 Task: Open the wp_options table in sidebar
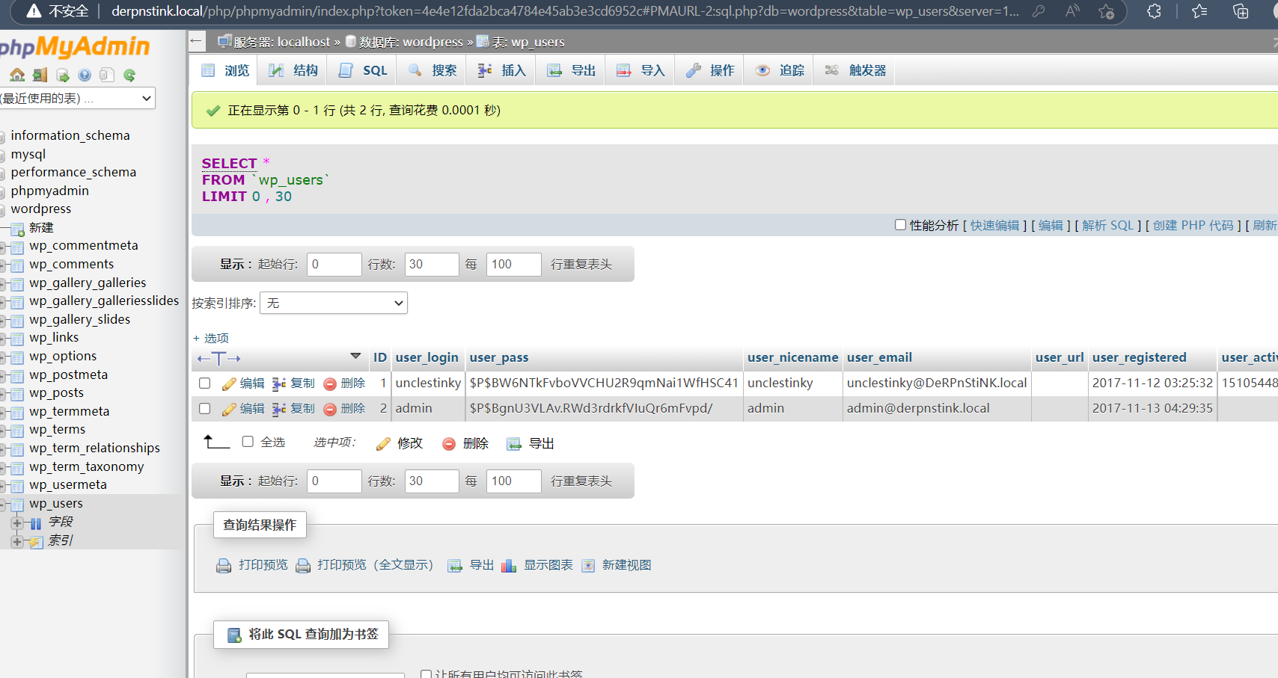(63, 357)
